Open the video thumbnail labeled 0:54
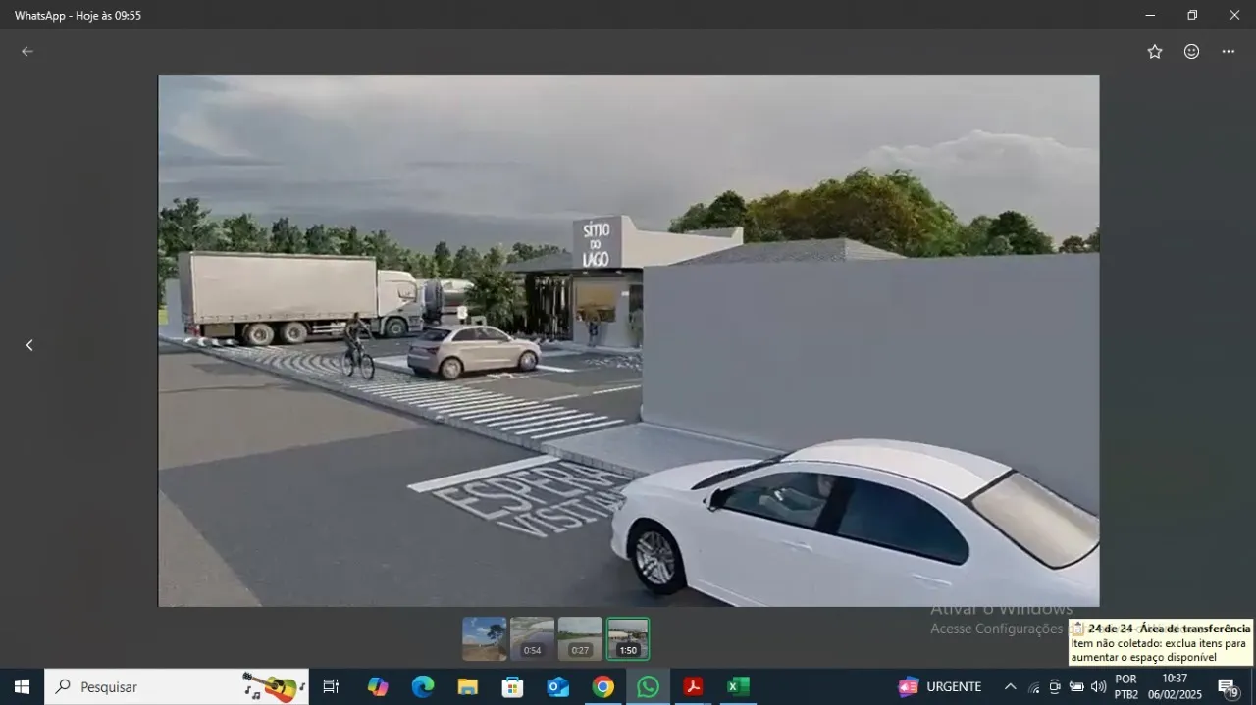Screen dimensions: 1256x705 (532, 638)
